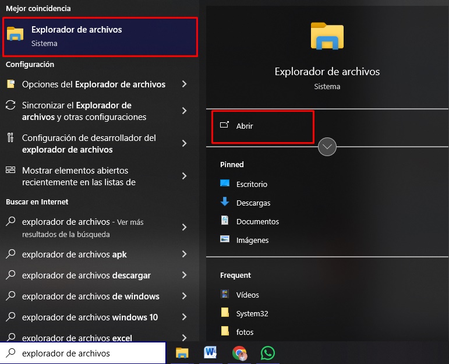This screenshot has width=449, height=364.
Task: Click the folder options icon beside Opciones del Explorador
Action: point(11,84)
